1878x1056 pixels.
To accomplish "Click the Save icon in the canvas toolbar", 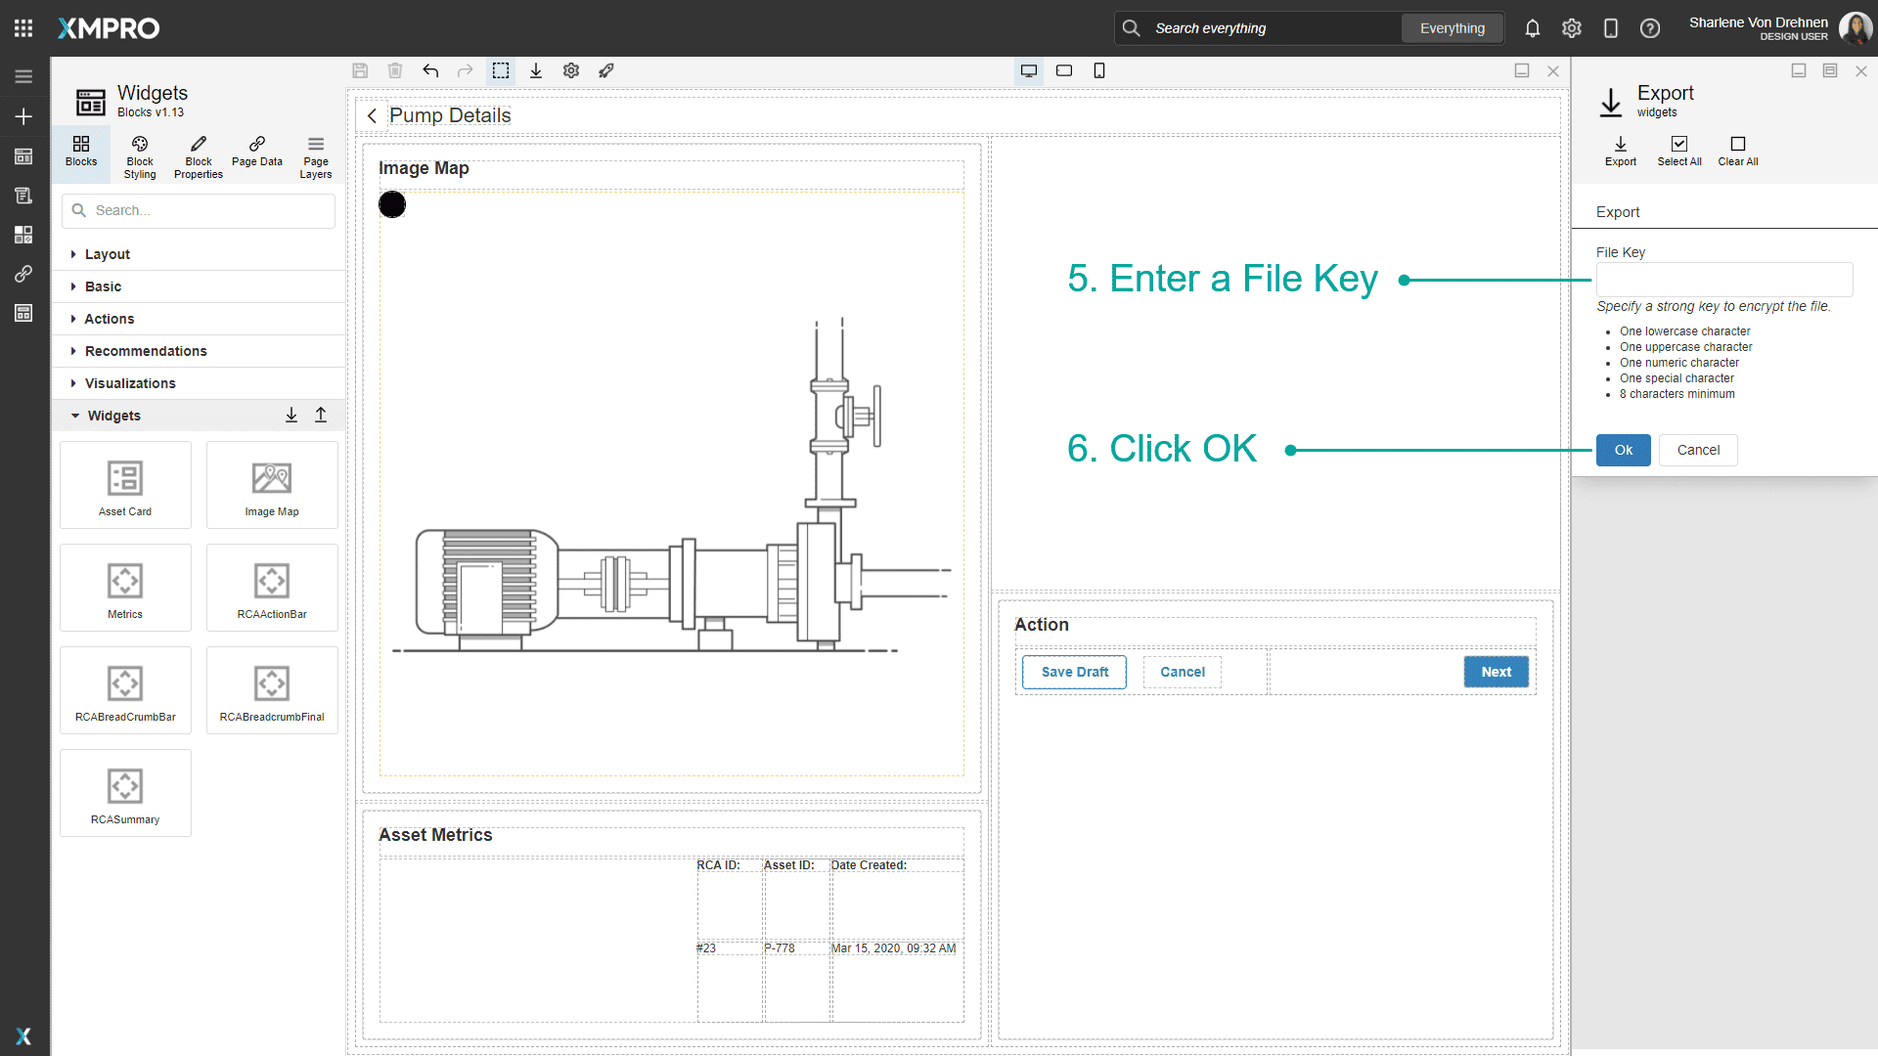I will click(x=360, y=70).
